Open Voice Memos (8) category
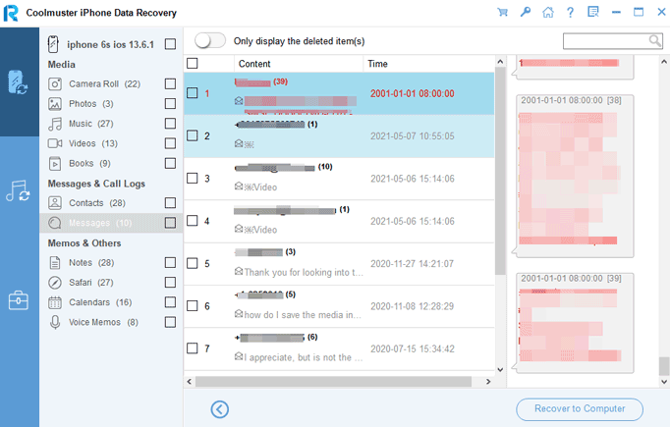This screenshot has height=427, width=670. click(x=103, y=322)
